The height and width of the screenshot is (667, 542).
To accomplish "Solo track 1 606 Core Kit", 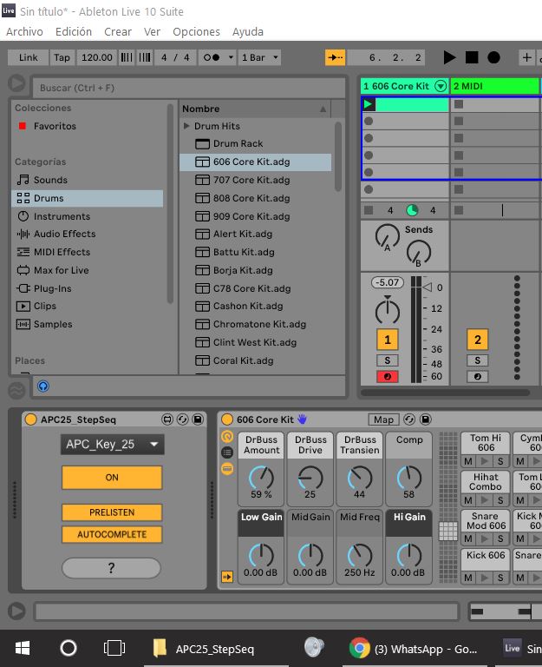I will 388,360.
